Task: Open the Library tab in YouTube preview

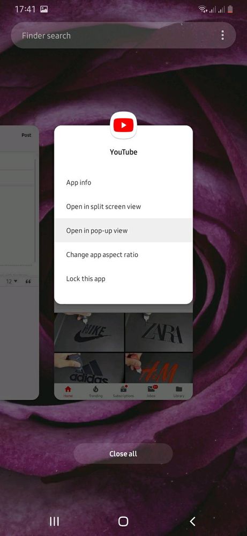Action: pyautogui.click(x=179, y=392)
